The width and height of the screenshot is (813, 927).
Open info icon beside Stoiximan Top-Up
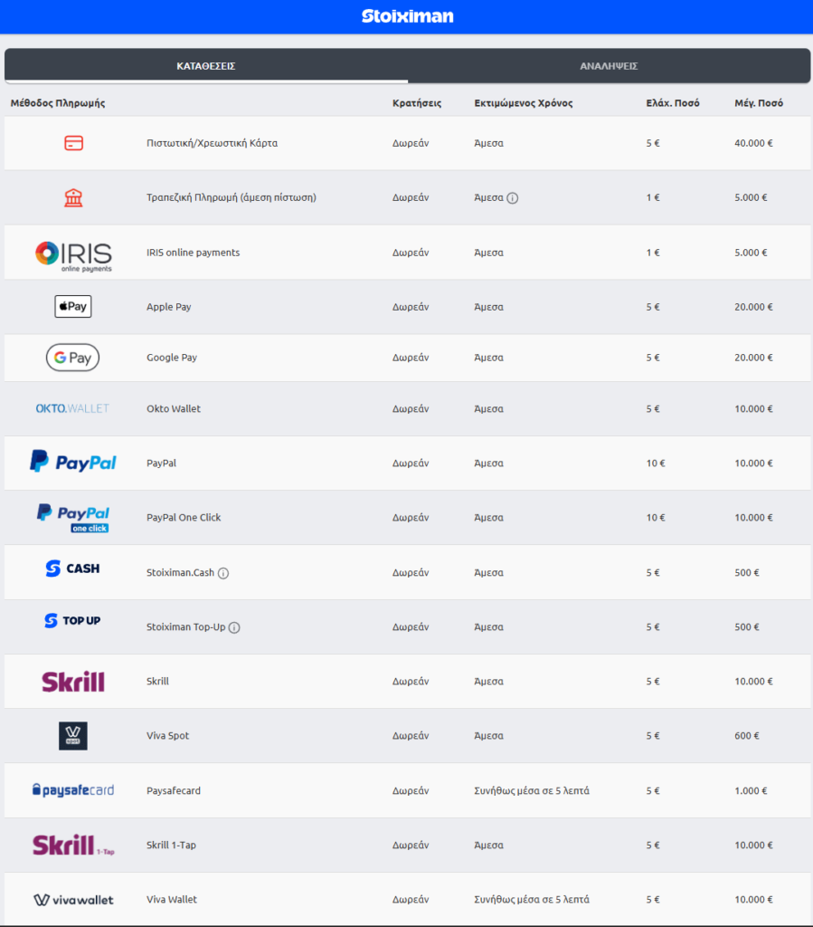coord(234,627)
